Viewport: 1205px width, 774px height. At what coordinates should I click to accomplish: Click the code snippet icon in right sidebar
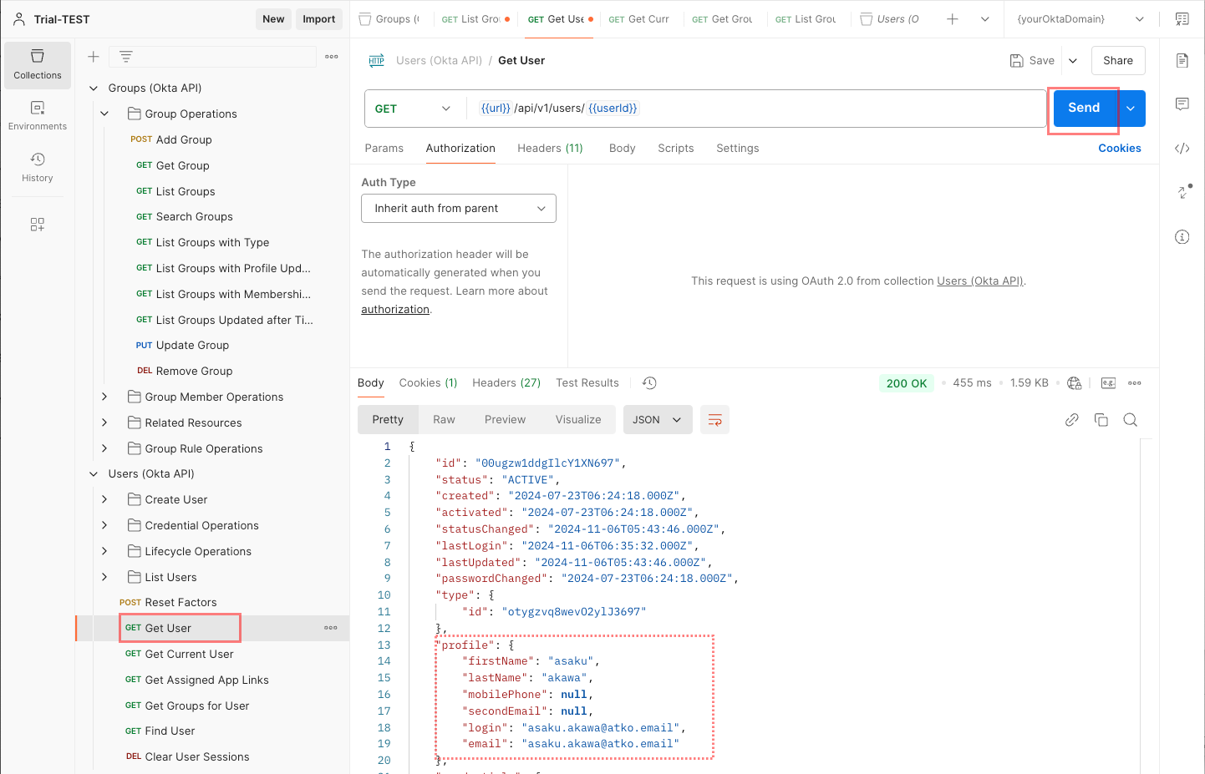pos(1182,149)
